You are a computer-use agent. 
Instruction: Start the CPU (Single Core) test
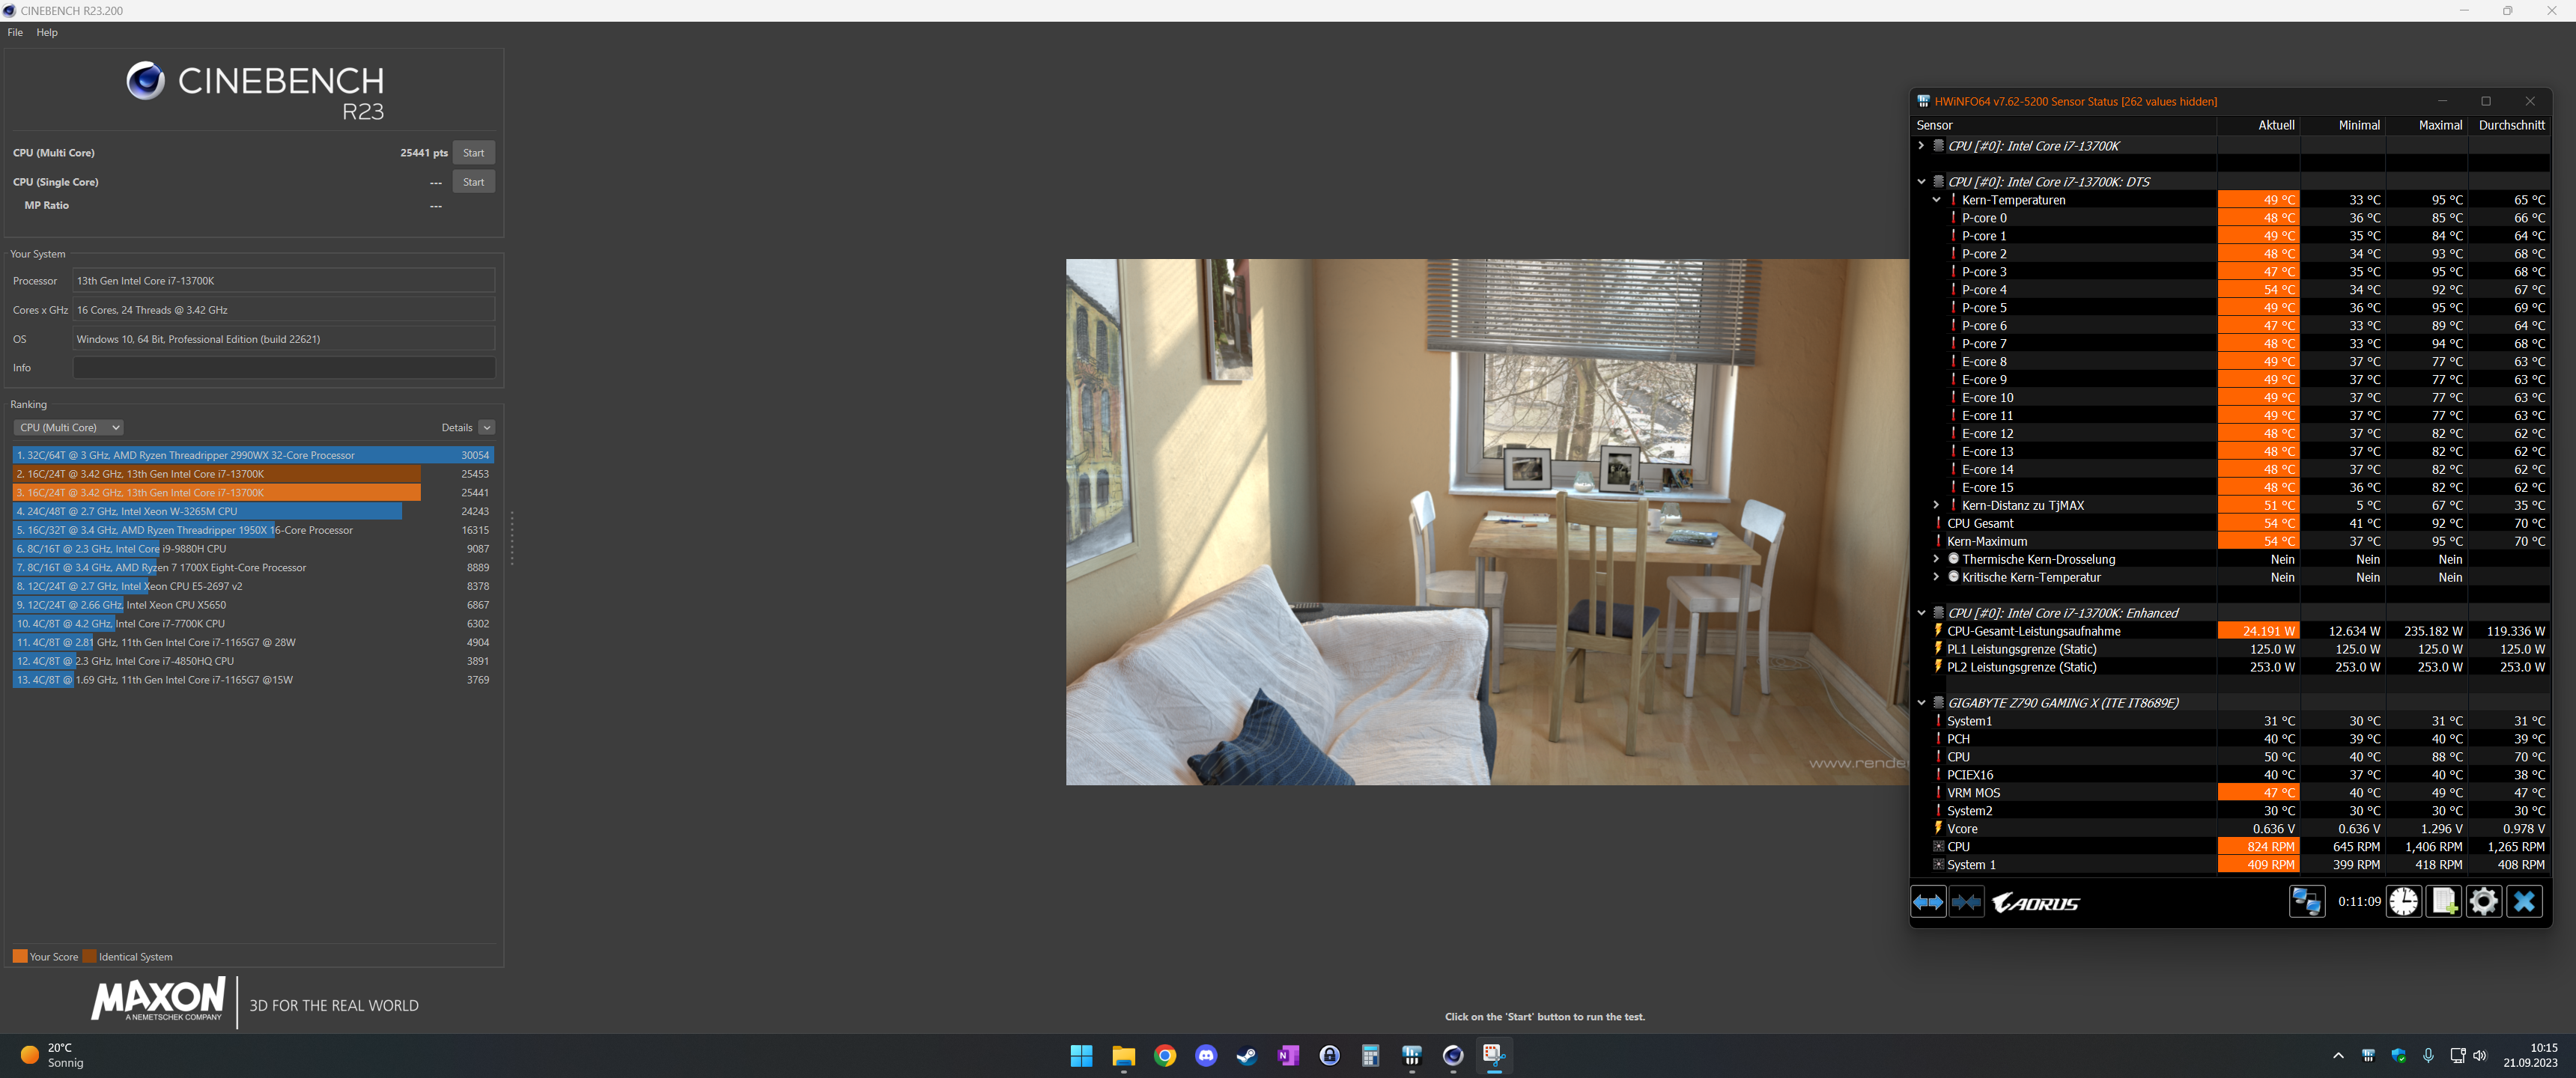tap(473, 182)
